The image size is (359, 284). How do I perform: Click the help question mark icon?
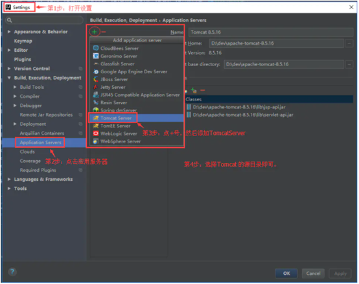pos(12,272)
